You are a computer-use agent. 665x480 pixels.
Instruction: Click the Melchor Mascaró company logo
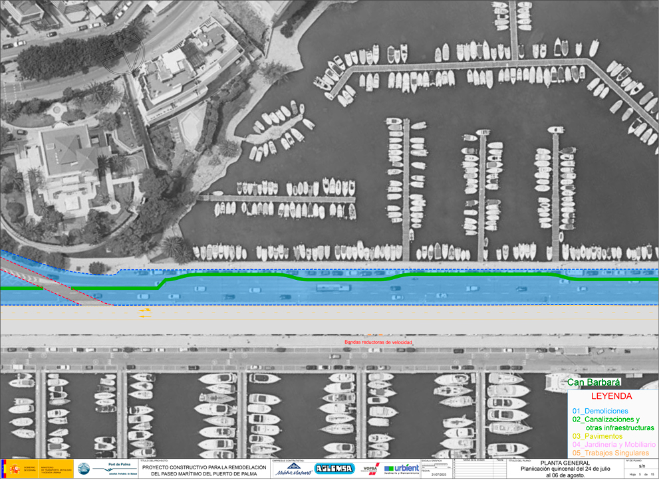tap(293, 469)
